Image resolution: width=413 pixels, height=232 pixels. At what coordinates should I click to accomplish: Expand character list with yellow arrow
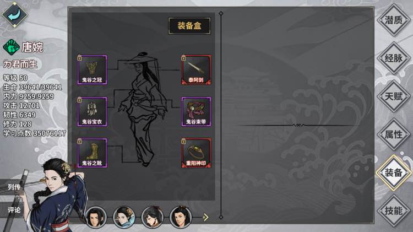205,217
